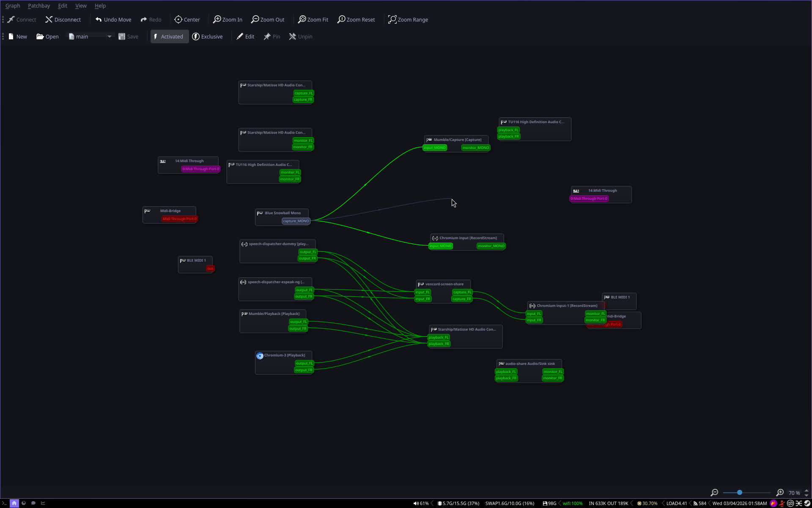812x508 pixels.
Task: Select the Mumble/Playback output_FL port
Action: [299, 322]
